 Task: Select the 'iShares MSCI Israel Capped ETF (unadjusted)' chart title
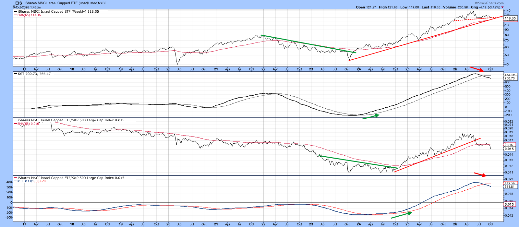61,3
